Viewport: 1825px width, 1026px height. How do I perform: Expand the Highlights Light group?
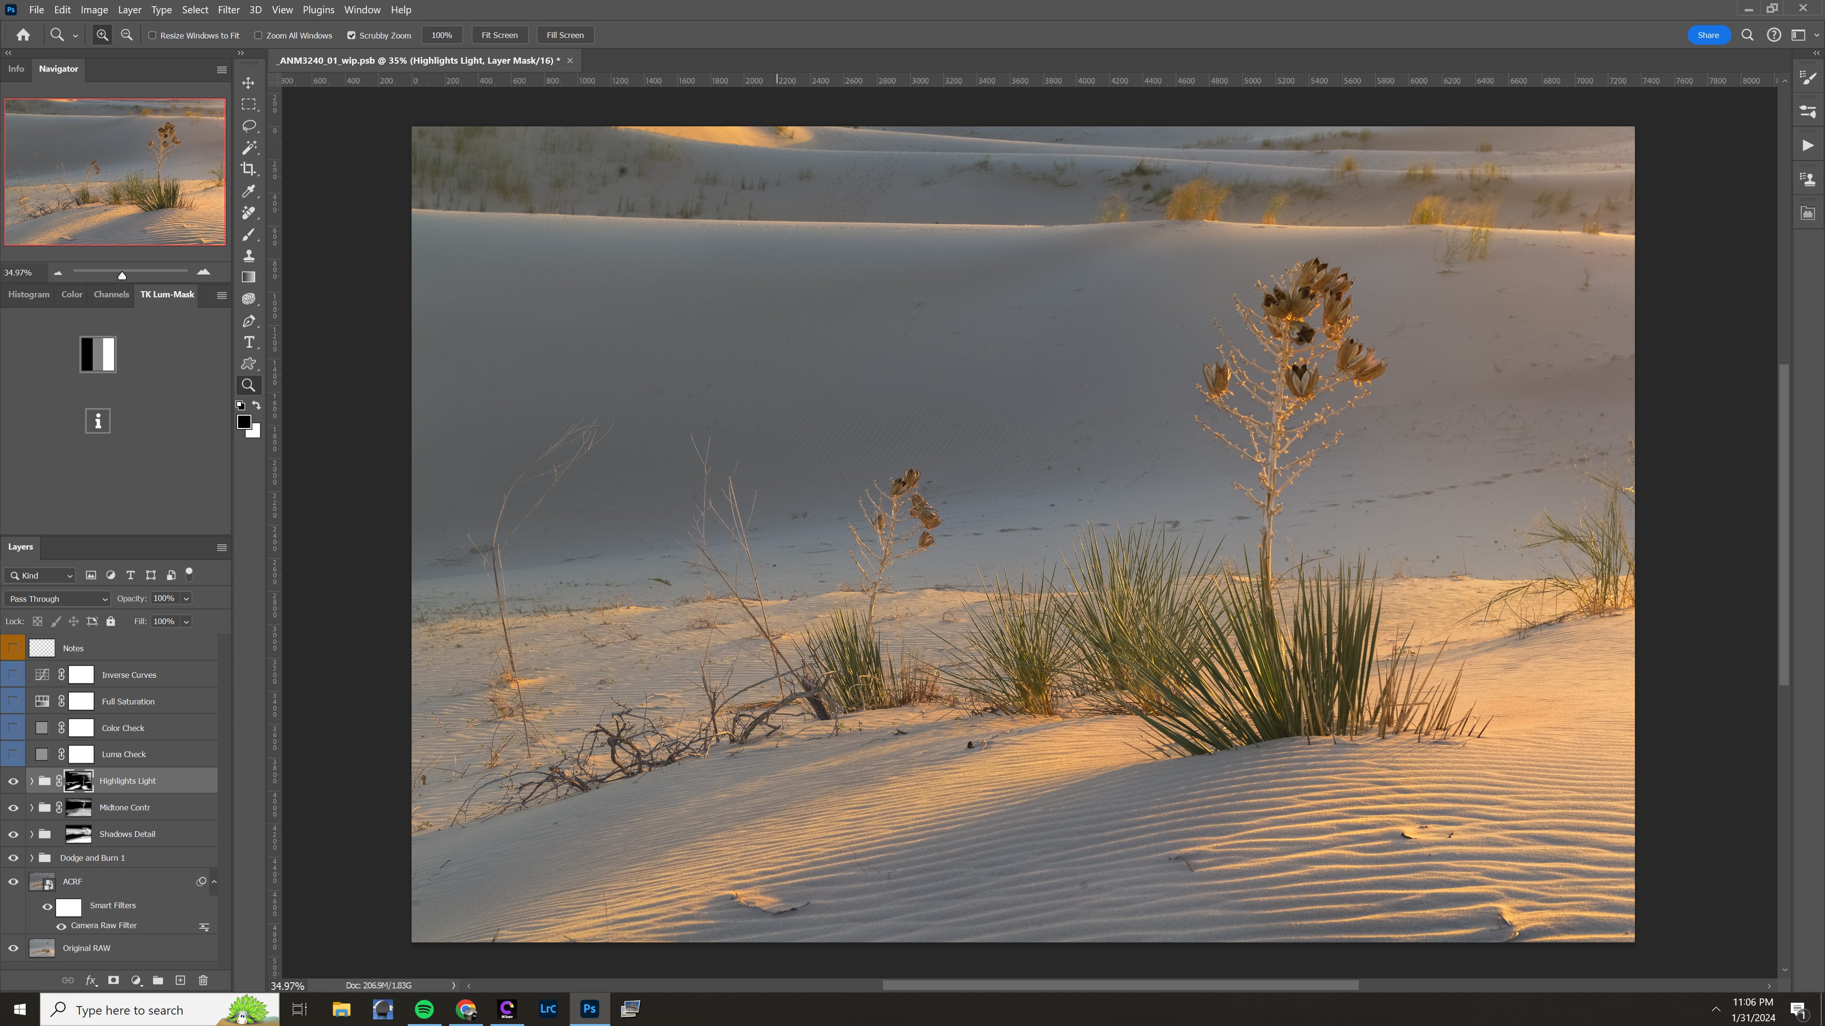[31, 781]
